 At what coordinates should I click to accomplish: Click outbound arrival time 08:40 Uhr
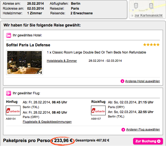pyautogui.click(x=59, y=113)
